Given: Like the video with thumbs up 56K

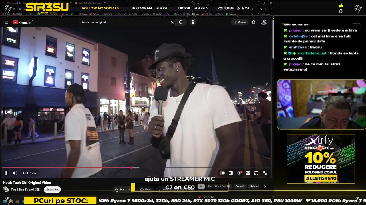Looking at the screenshot, I should (120, 190).
